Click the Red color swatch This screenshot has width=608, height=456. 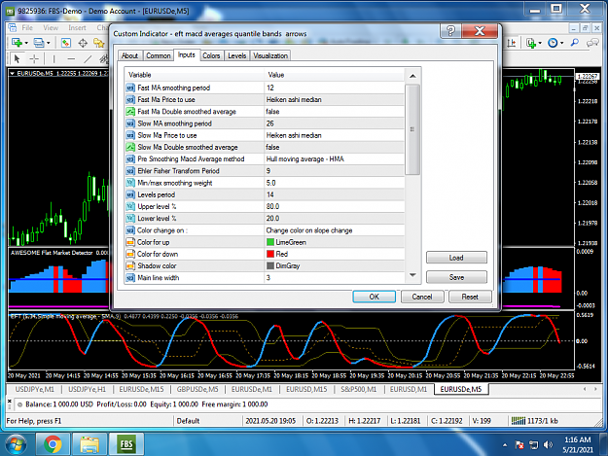[270, 254]
